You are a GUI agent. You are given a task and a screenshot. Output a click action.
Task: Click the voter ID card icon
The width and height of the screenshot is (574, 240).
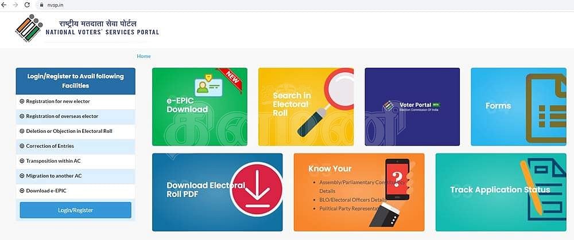[208, 85]
